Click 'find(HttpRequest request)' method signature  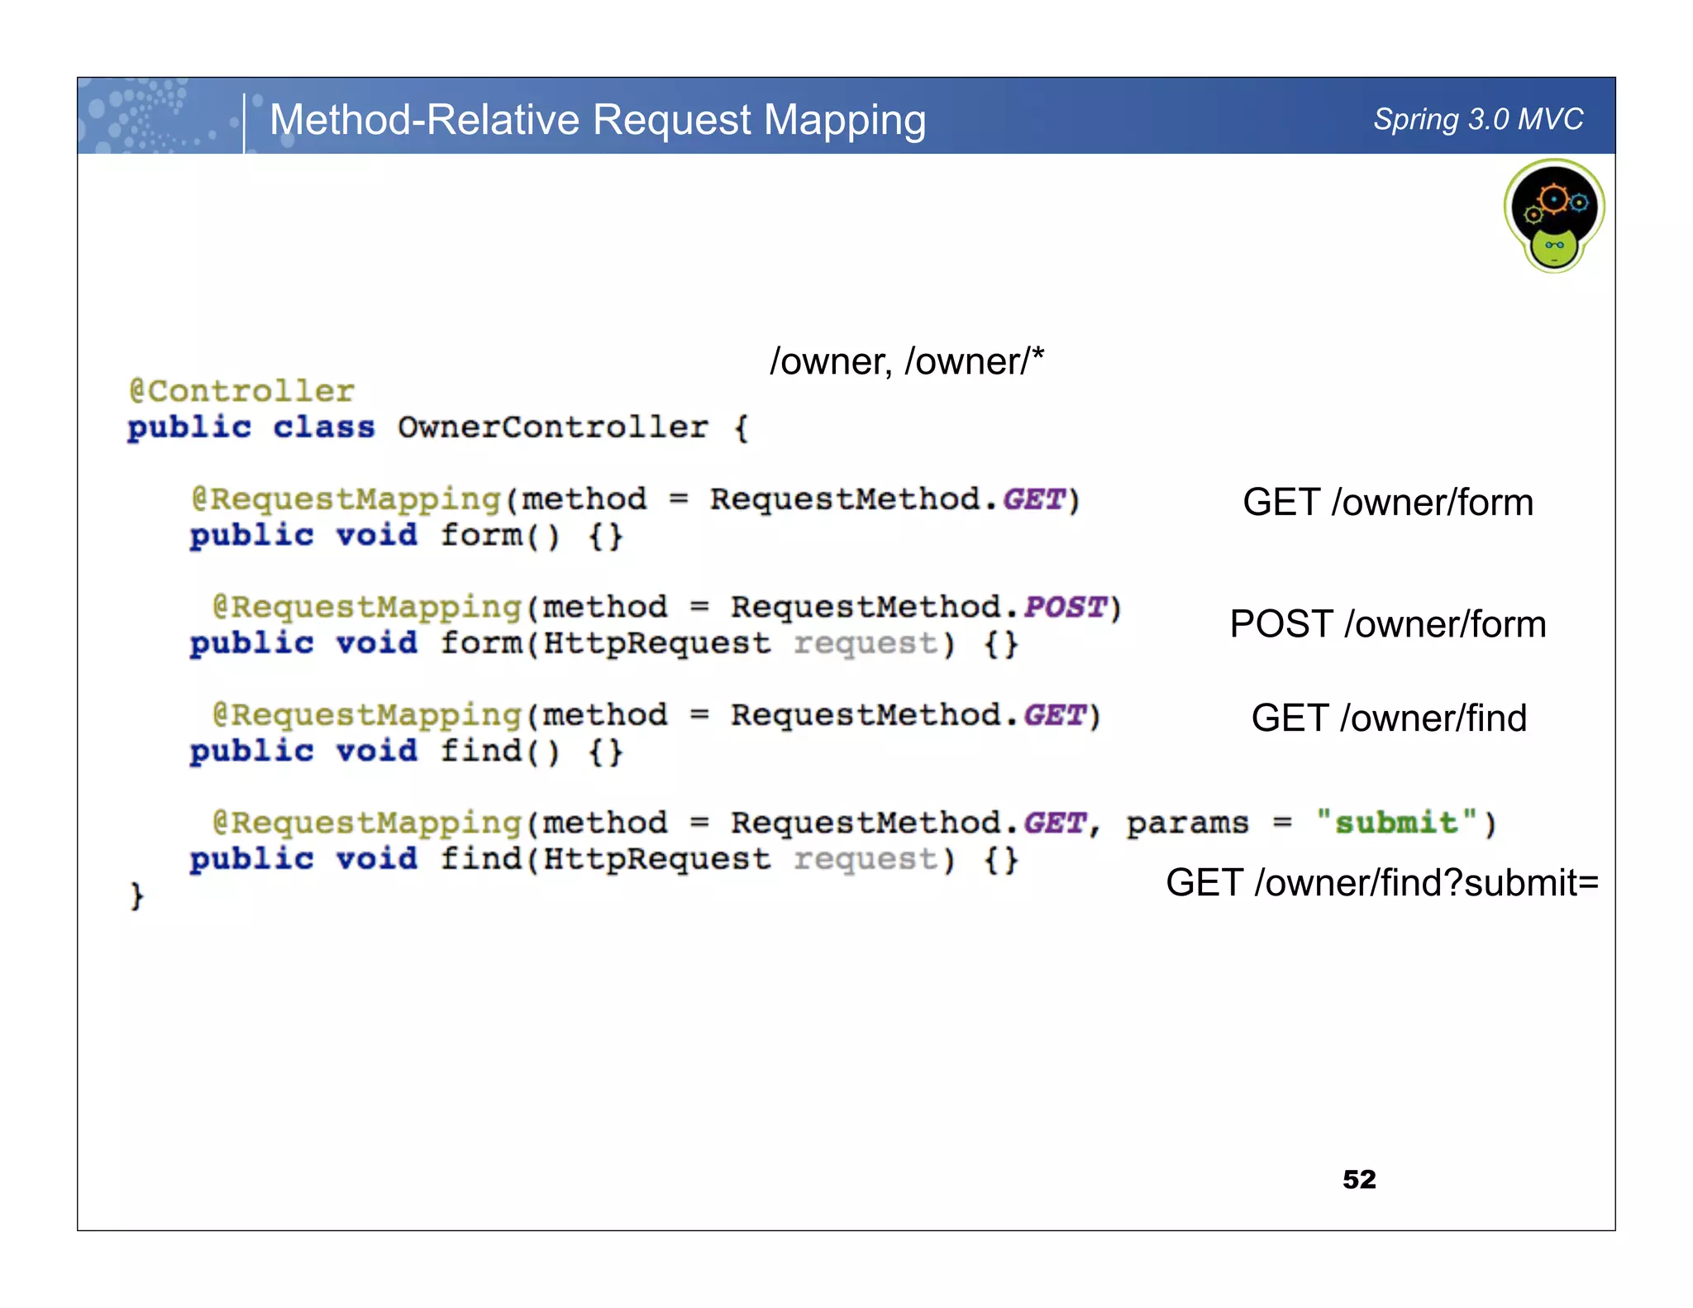click(697, 860)
